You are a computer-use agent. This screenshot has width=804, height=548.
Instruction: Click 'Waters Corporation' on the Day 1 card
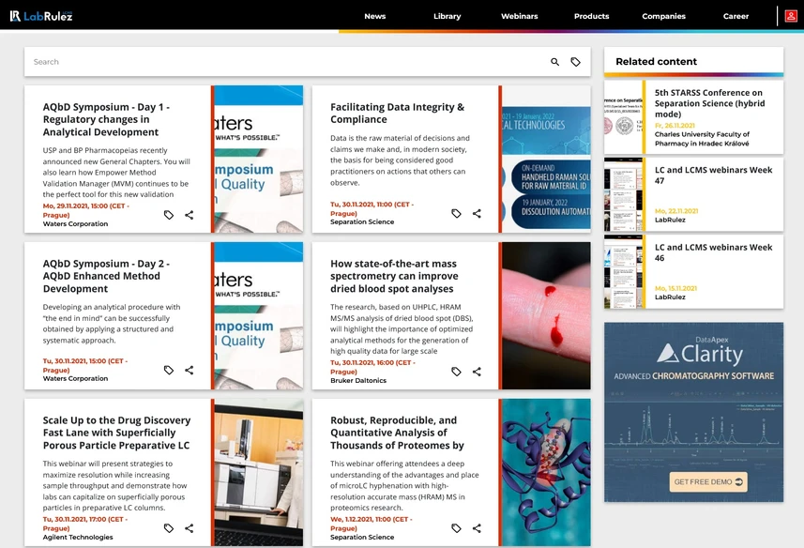click(x=75, y=224)
